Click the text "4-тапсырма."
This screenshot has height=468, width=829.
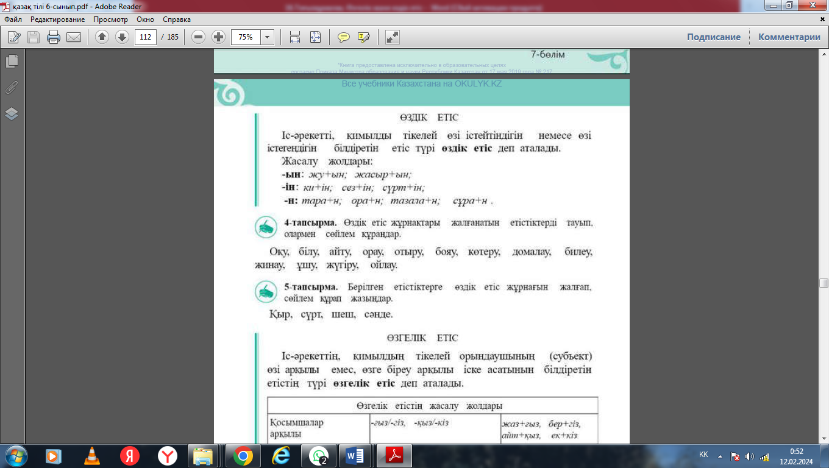(310, 223)
